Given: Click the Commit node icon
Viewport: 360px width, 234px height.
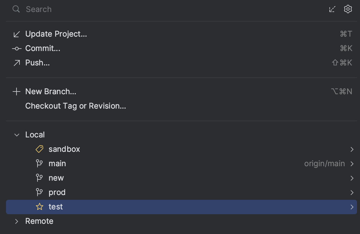Looking at the screenshot, I should tap(16, 49).
